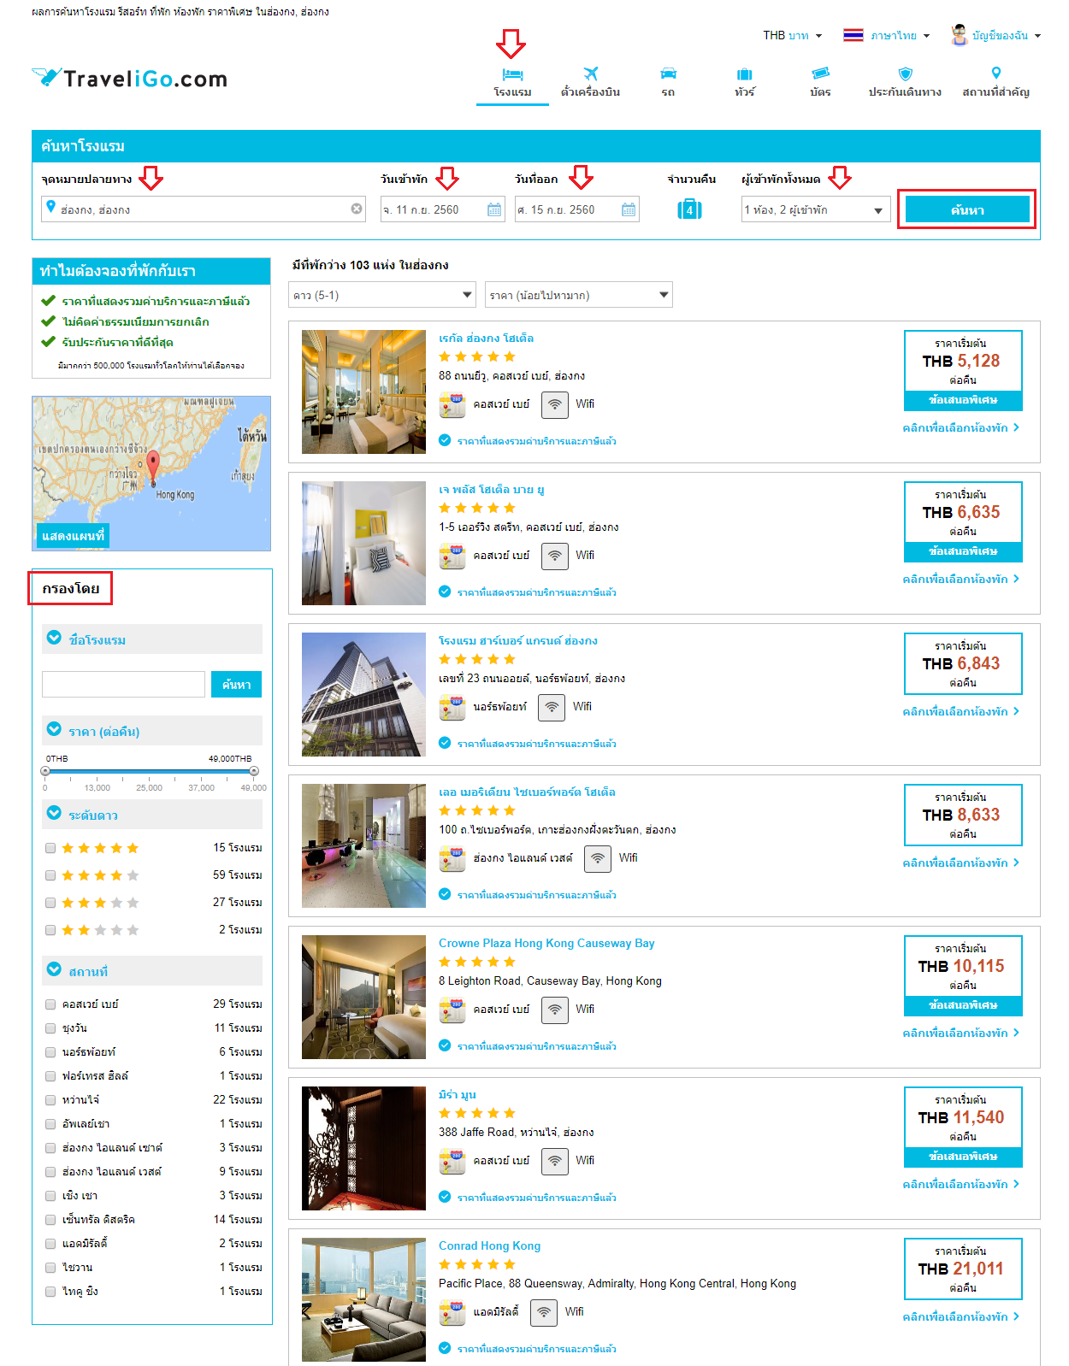Select the car rental icon
Viewport: 1069px width, 1366px height.
click(x=668, y=74)
